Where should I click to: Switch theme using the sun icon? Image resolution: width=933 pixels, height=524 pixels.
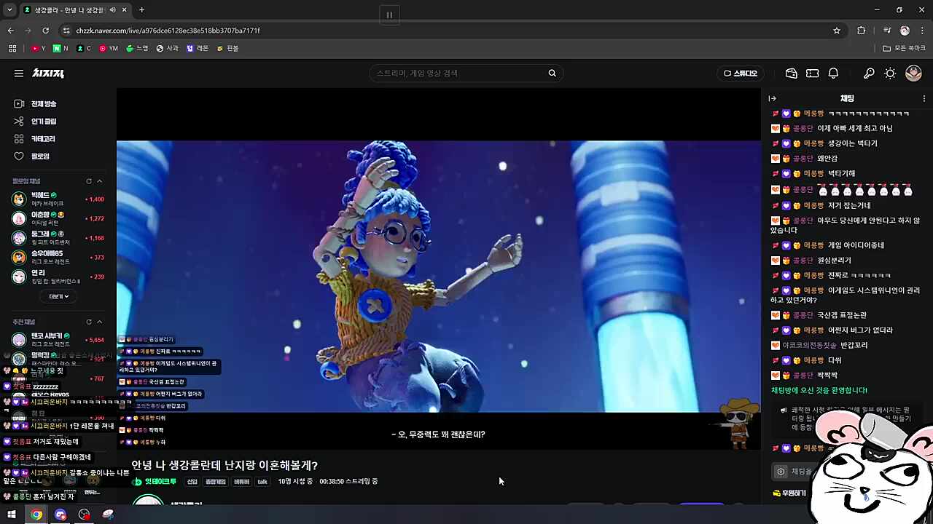(x=890, y=73)
